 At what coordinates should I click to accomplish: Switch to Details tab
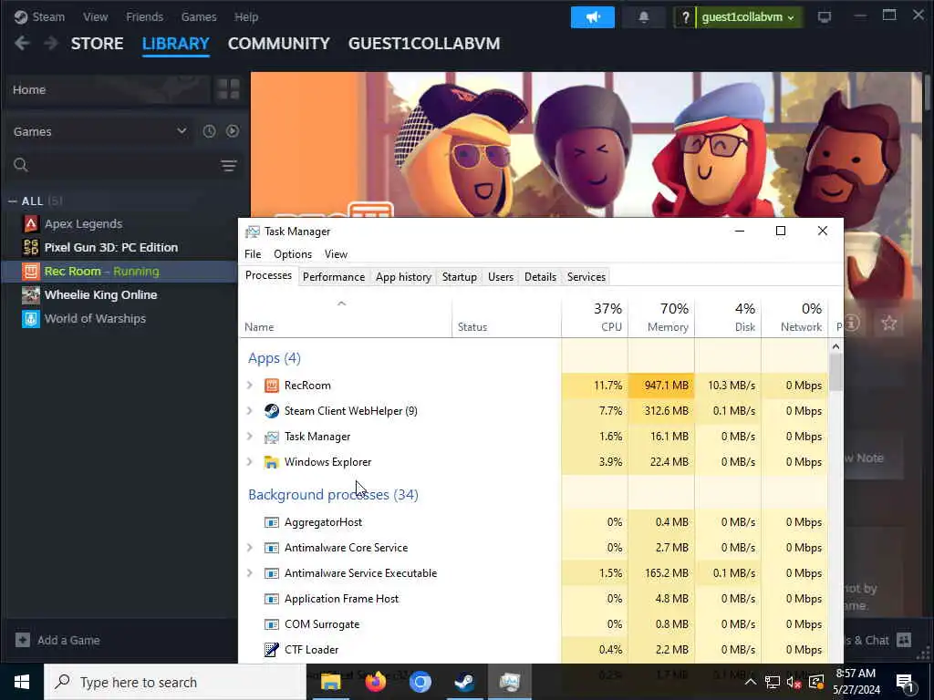click(540, 277)
